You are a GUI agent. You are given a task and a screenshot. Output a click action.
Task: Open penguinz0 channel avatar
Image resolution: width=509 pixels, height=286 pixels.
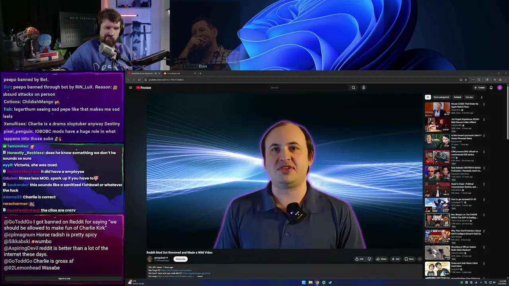pyautogui.click(x=150, y=259)
